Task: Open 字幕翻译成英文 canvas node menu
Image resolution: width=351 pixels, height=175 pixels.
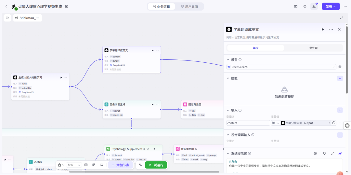Action: 157,51
